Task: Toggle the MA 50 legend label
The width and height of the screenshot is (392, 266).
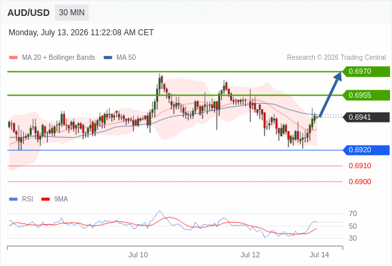Action: (126, 58)
